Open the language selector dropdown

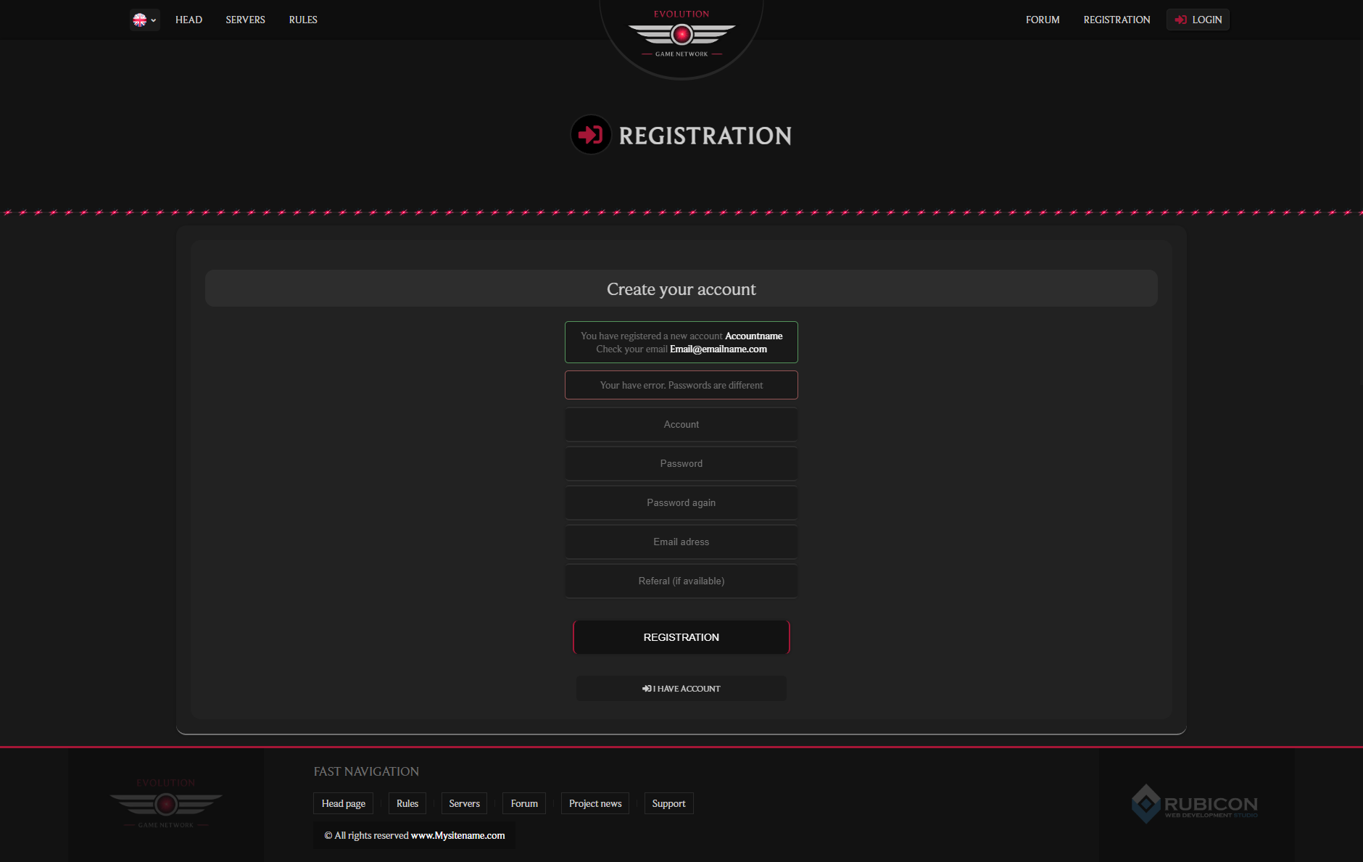(153, 20)
